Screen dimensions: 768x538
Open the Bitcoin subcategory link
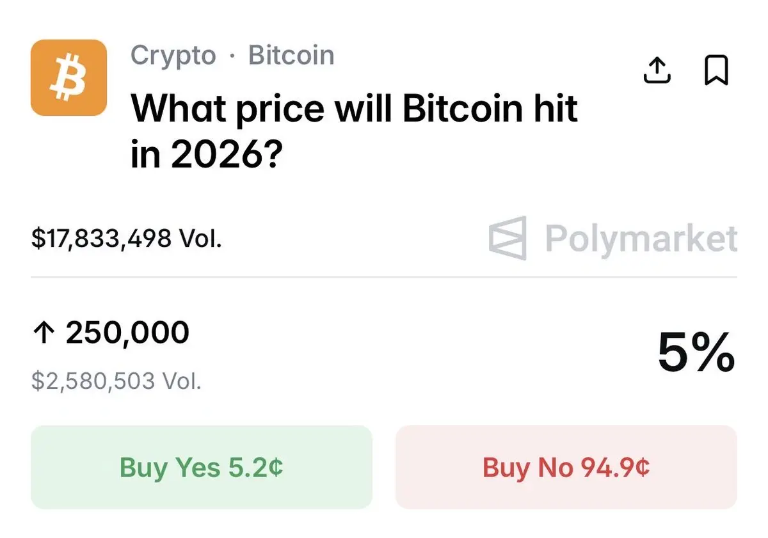[x=291, y=55]
